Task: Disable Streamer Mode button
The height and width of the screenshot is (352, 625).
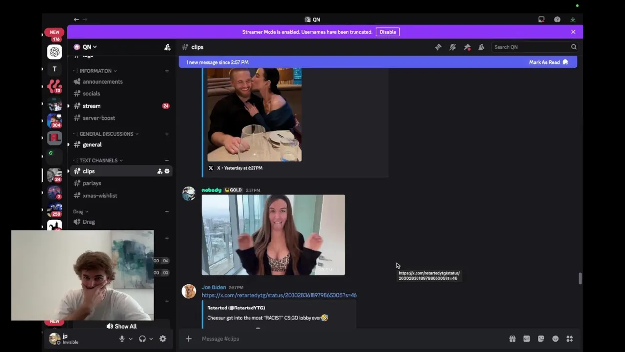Action: click(x=388, y=32)
